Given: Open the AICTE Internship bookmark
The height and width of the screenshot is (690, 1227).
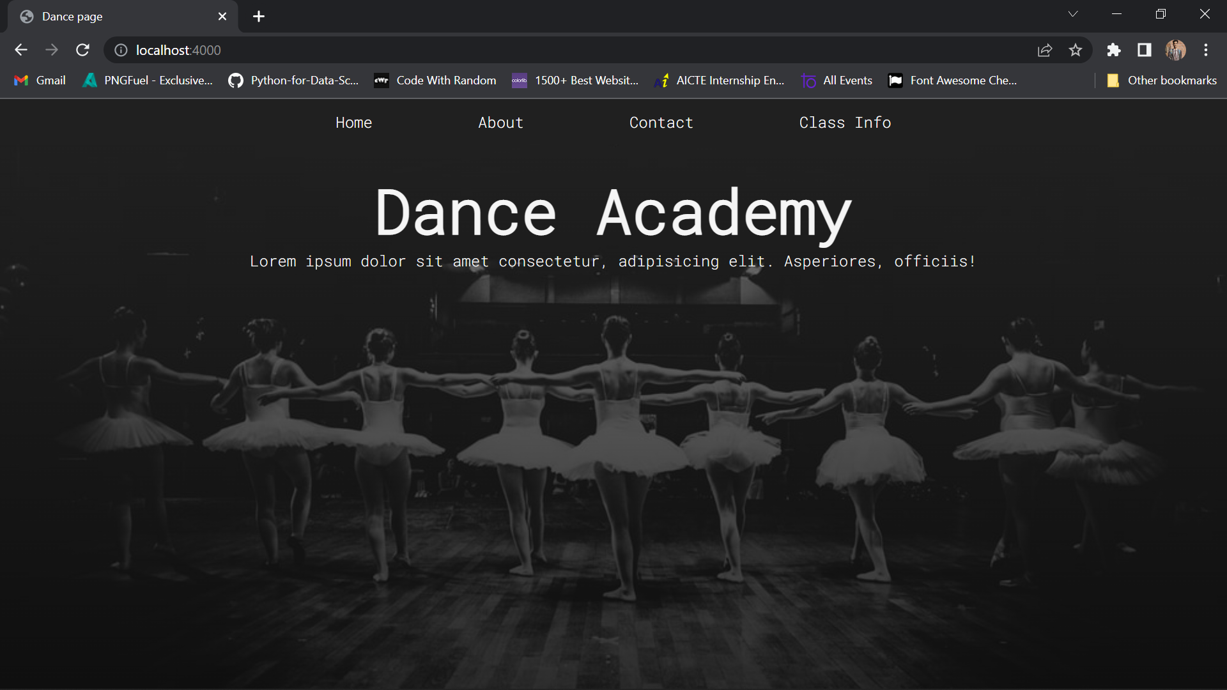Looking at the screenshot, I should click(x=720, y=80).
